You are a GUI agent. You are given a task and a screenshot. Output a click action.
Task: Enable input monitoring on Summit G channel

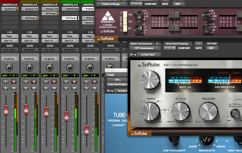click(6, 81)
